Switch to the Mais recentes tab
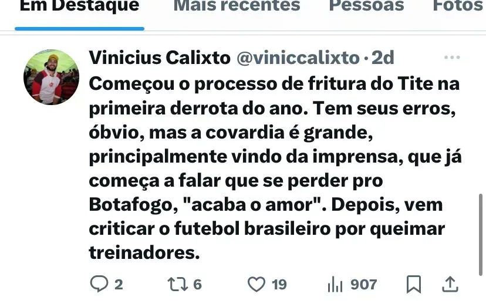 237,6
